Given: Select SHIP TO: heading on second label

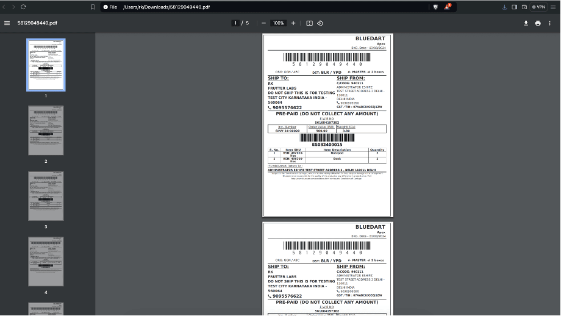Looking at the screenshot, I should (278, 267).
